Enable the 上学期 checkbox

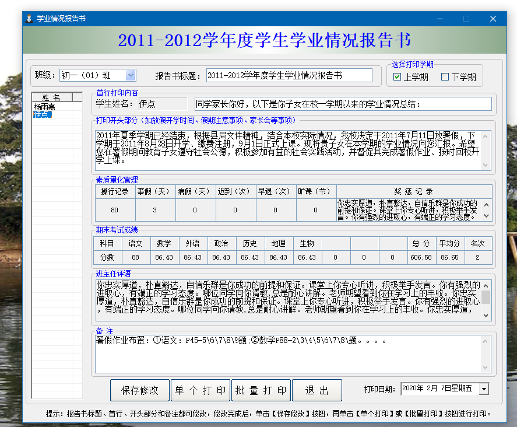point(398,77)
